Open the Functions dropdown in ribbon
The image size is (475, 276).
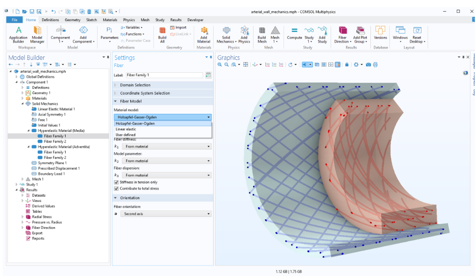(132, 34)
